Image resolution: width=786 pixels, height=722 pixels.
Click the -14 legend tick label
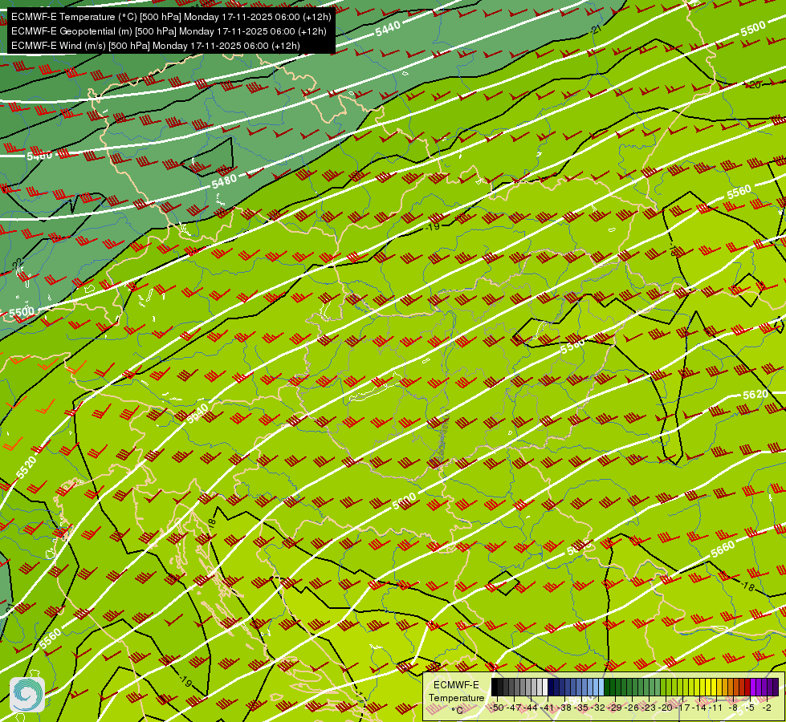pos(700,708)
